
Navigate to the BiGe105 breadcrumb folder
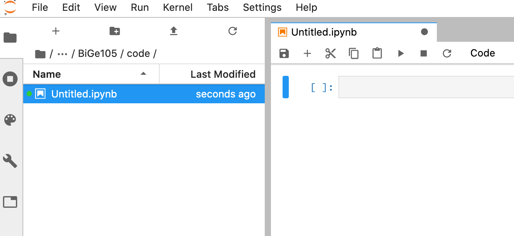point(98,53)
